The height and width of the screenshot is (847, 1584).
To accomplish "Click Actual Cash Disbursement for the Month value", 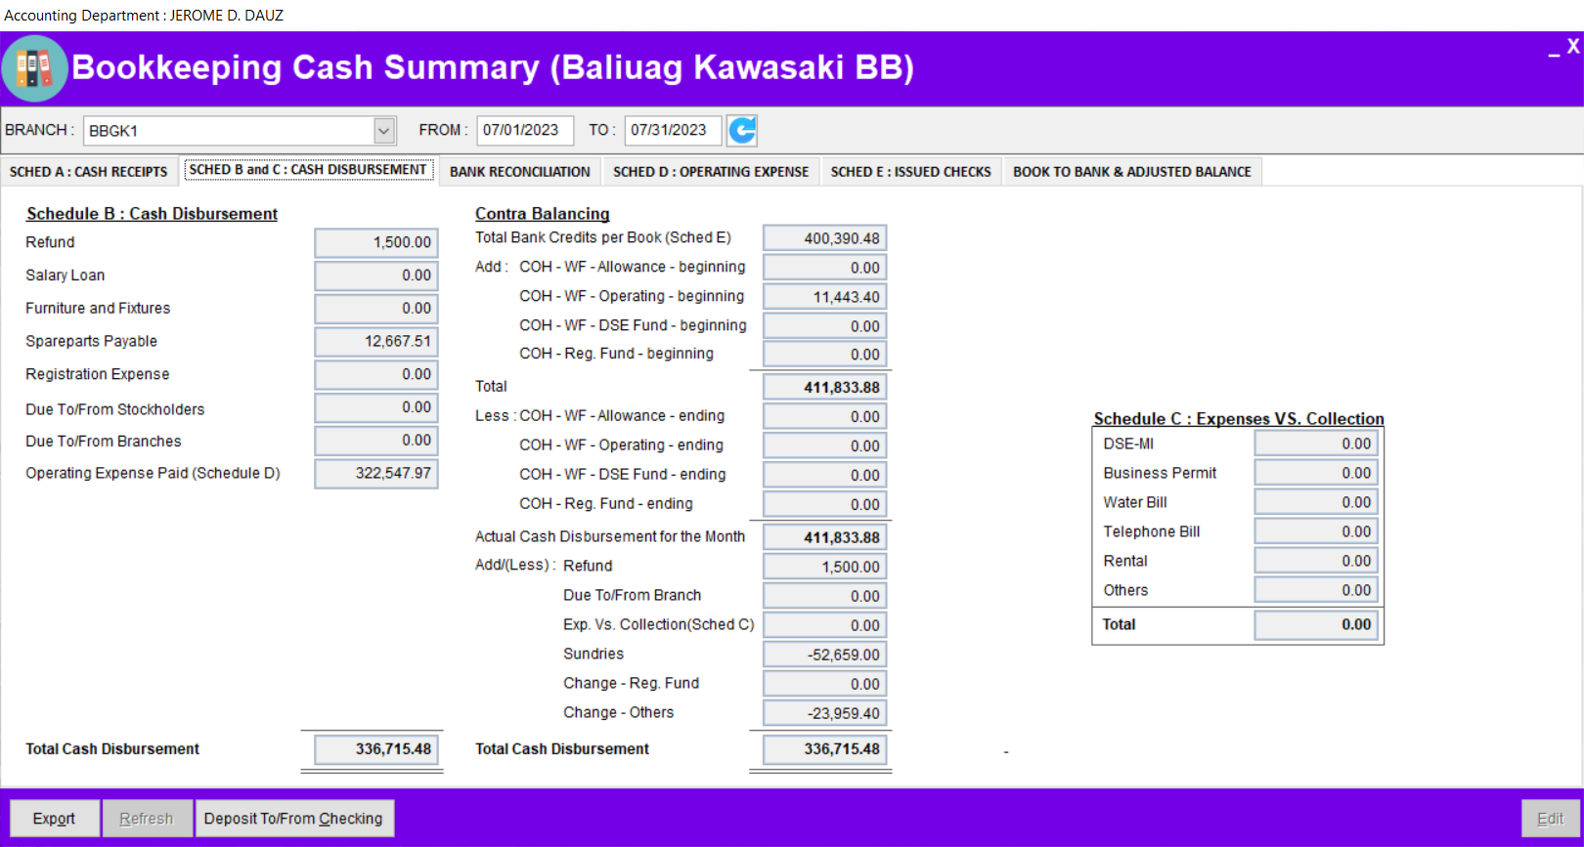I will (x=825, y=538).
